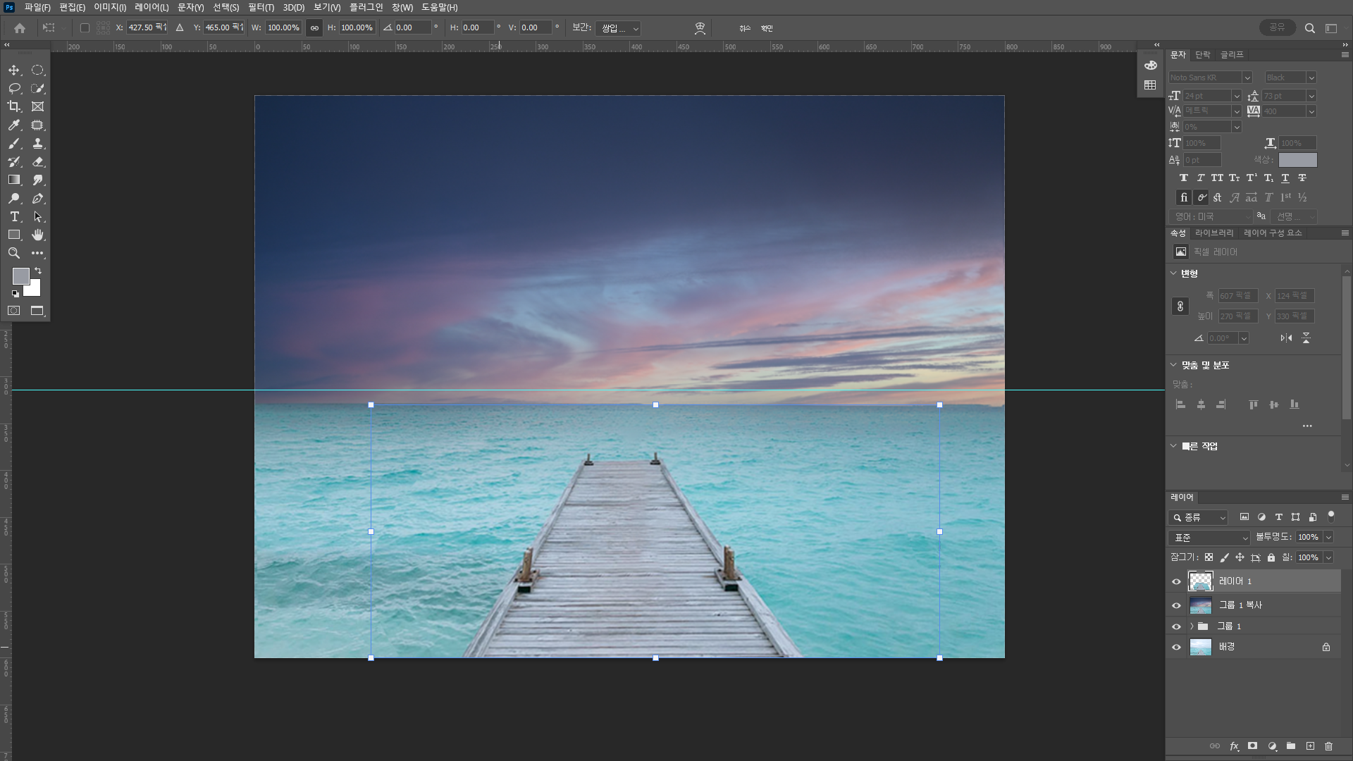Toggle the width-height link in options bar

[x=314, y=28]
